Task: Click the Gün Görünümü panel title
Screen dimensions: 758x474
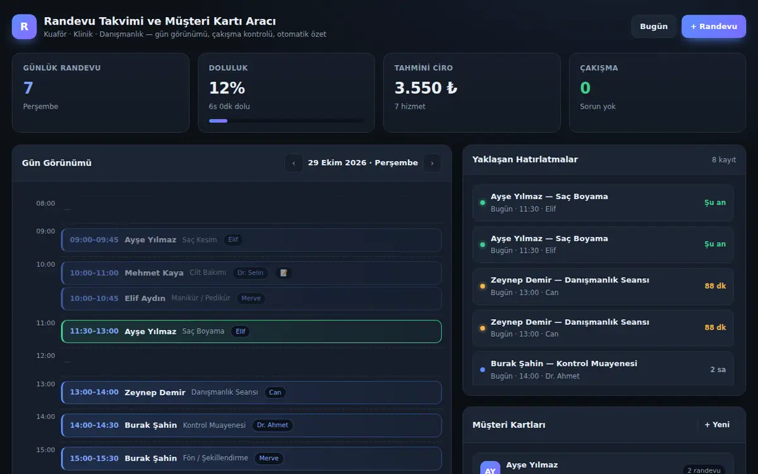Action: coord(57,163)
